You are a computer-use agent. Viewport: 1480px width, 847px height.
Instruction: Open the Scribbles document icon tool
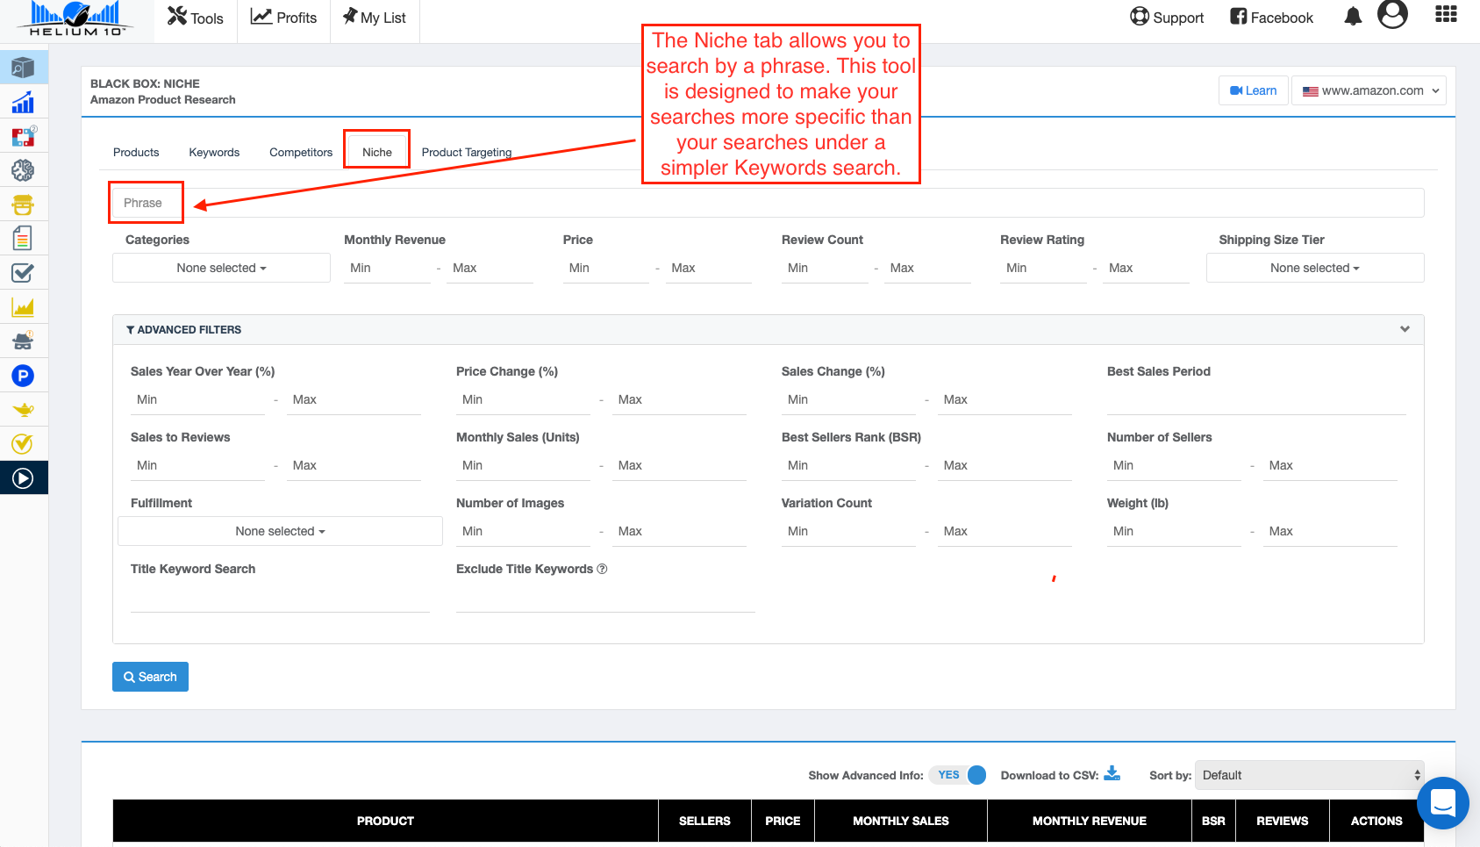coord(23,239)
